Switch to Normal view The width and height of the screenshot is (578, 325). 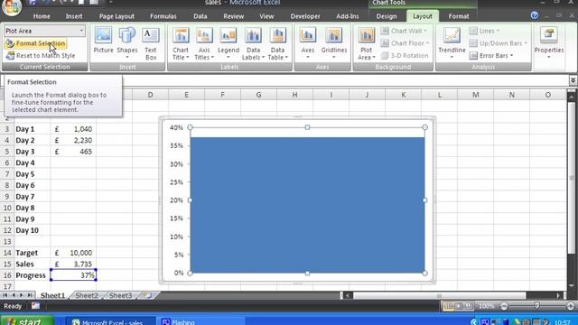pyautogui.click(x=448, y=306)
